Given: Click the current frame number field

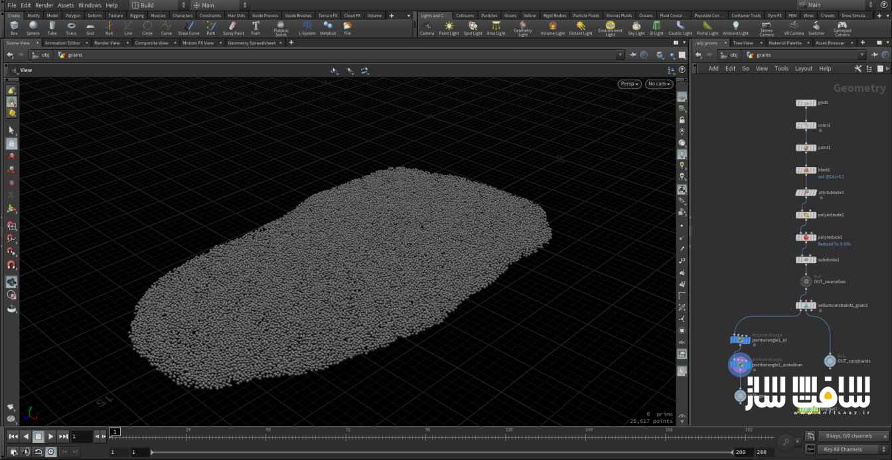Looking at the screenshot, I should pyautogui.click(x=81, y=436).
